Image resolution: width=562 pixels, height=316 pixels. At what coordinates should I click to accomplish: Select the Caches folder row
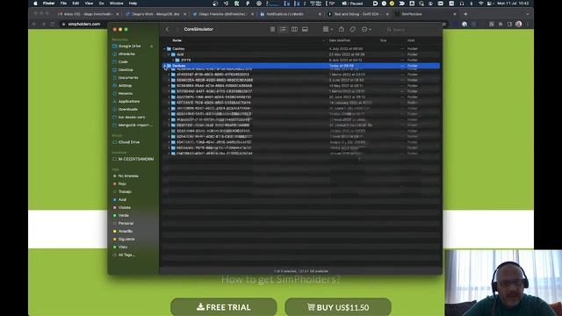(301, 49)
